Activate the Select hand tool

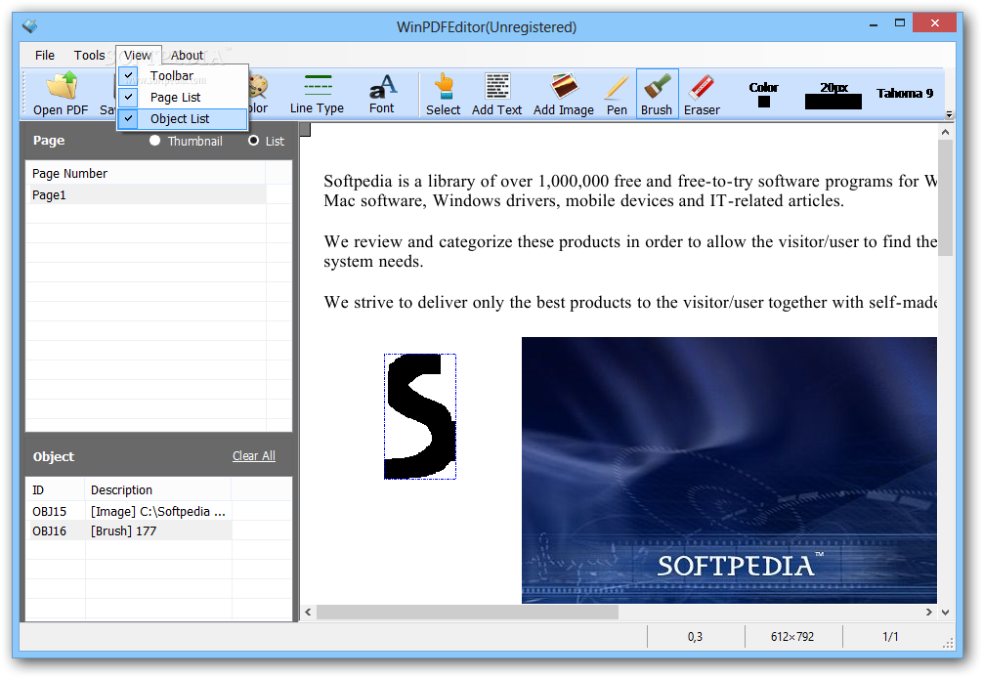[x=444, y=94]
